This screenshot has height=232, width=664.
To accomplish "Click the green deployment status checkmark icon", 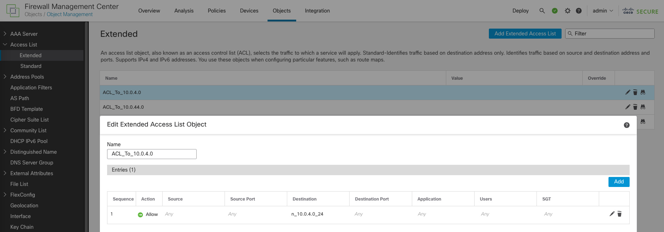I will coord(555,11).
